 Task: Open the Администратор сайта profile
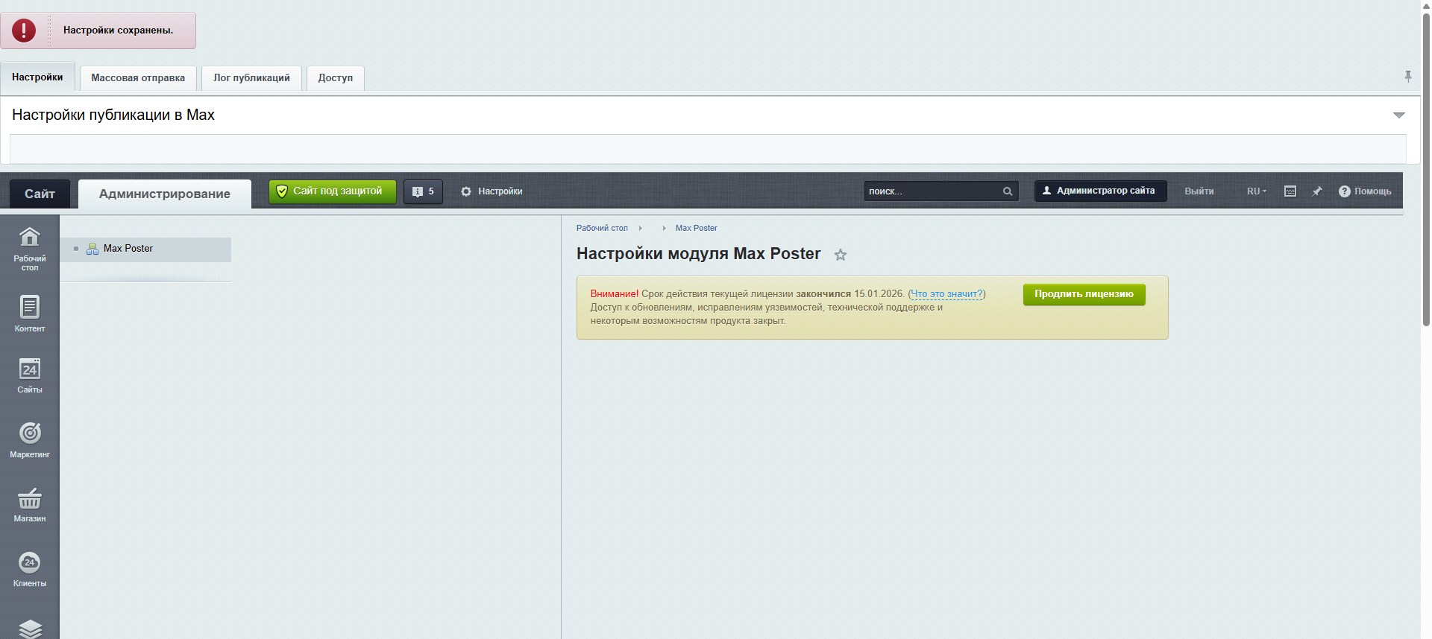click(x=1100, y=191)
